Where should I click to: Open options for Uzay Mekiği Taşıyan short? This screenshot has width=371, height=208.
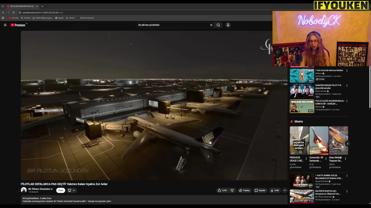(x=345, y=159)
